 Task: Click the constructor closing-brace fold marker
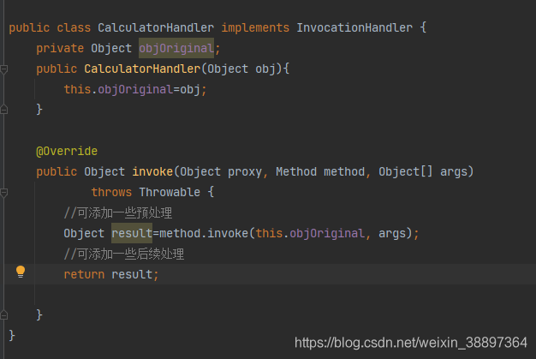[3, 110]
